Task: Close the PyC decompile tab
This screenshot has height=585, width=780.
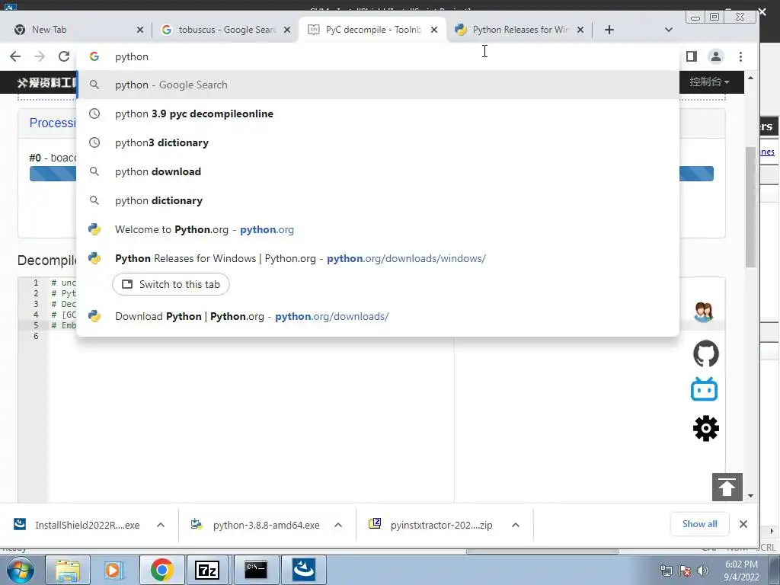Action: [x=434, y=30]
